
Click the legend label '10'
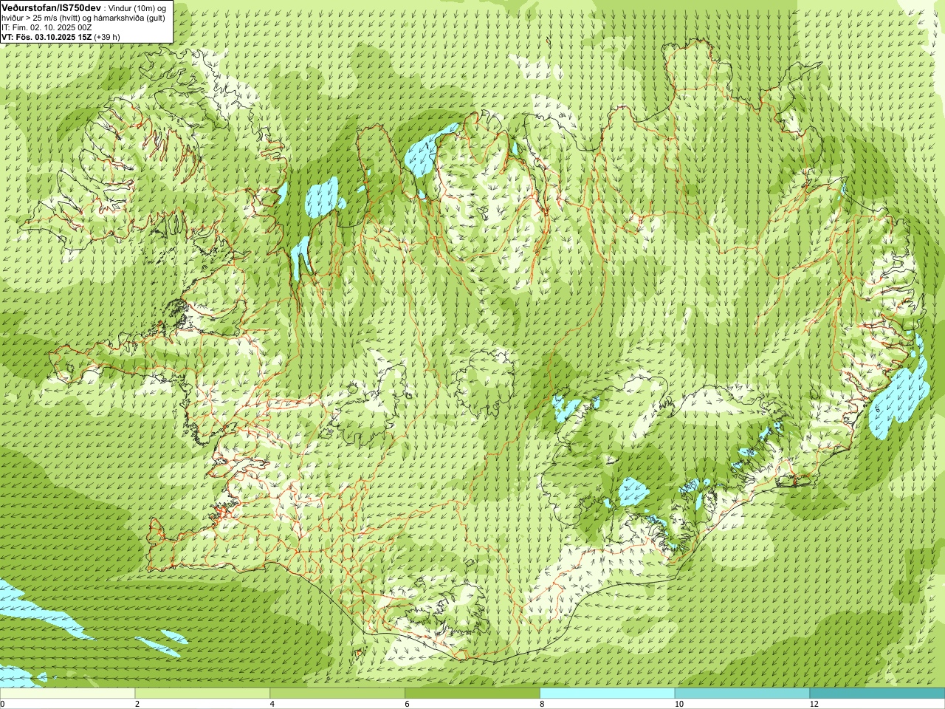(679, 704)
